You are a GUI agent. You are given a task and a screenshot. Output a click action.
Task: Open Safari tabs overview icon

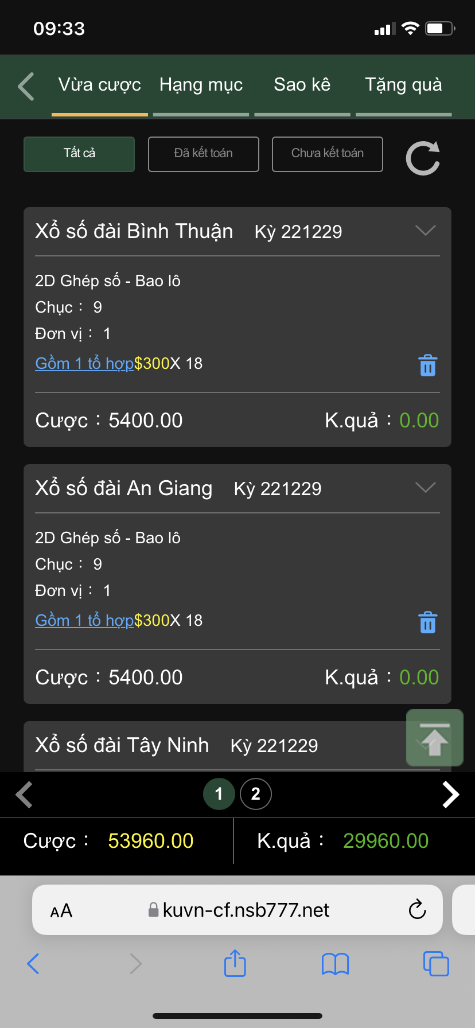point(436,963)
